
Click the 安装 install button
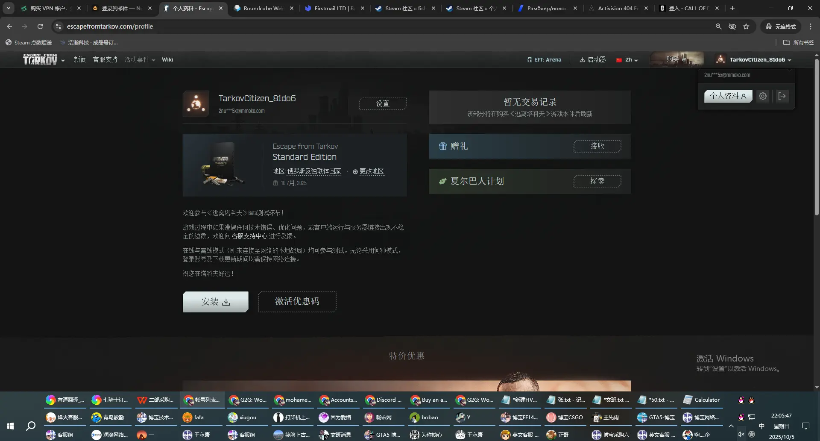tap(216, 302)
